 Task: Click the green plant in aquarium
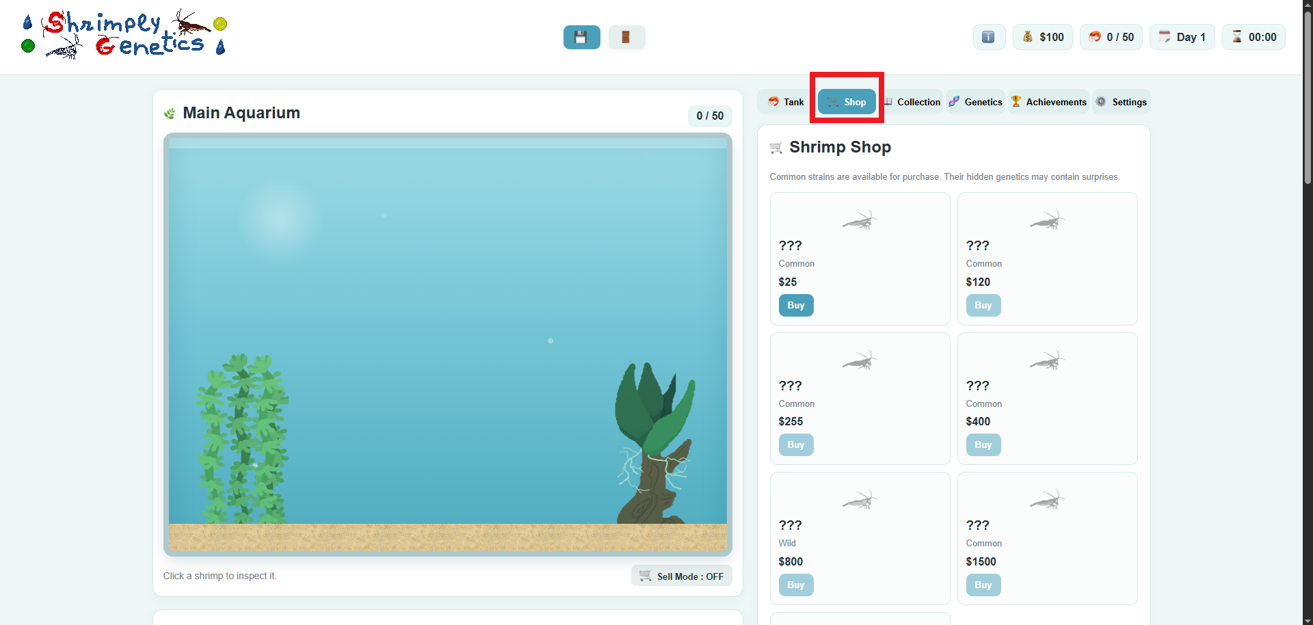[x=243, y=439]
